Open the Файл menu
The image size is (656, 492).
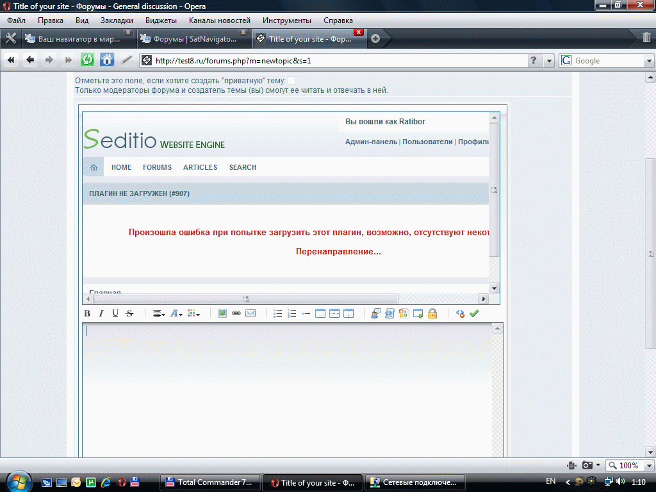16,20
